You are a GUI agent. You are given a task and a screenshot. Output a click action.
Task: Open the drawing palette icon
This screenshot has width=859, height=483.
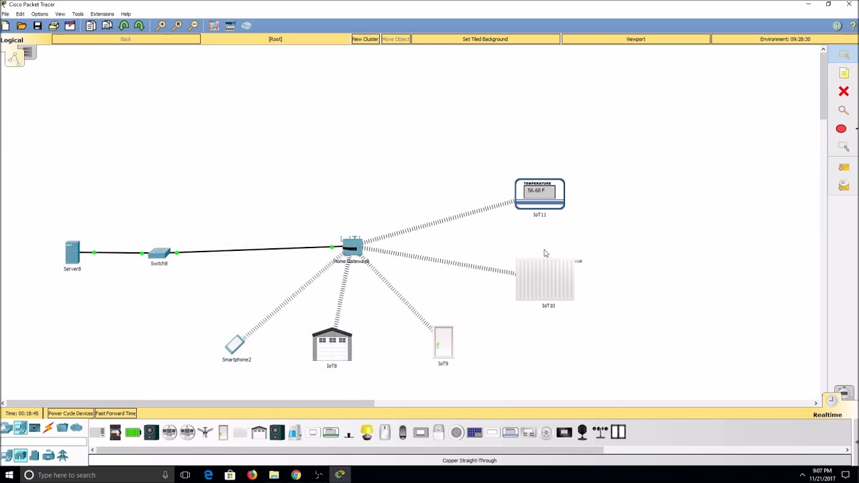click(213, 26)
